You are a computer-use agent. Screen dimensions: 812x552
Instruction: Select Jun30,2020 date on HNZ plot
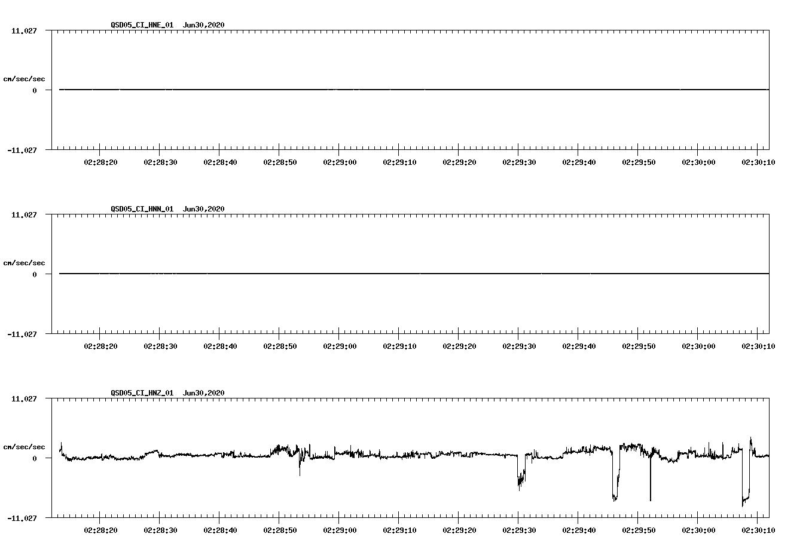click(204, 393)
